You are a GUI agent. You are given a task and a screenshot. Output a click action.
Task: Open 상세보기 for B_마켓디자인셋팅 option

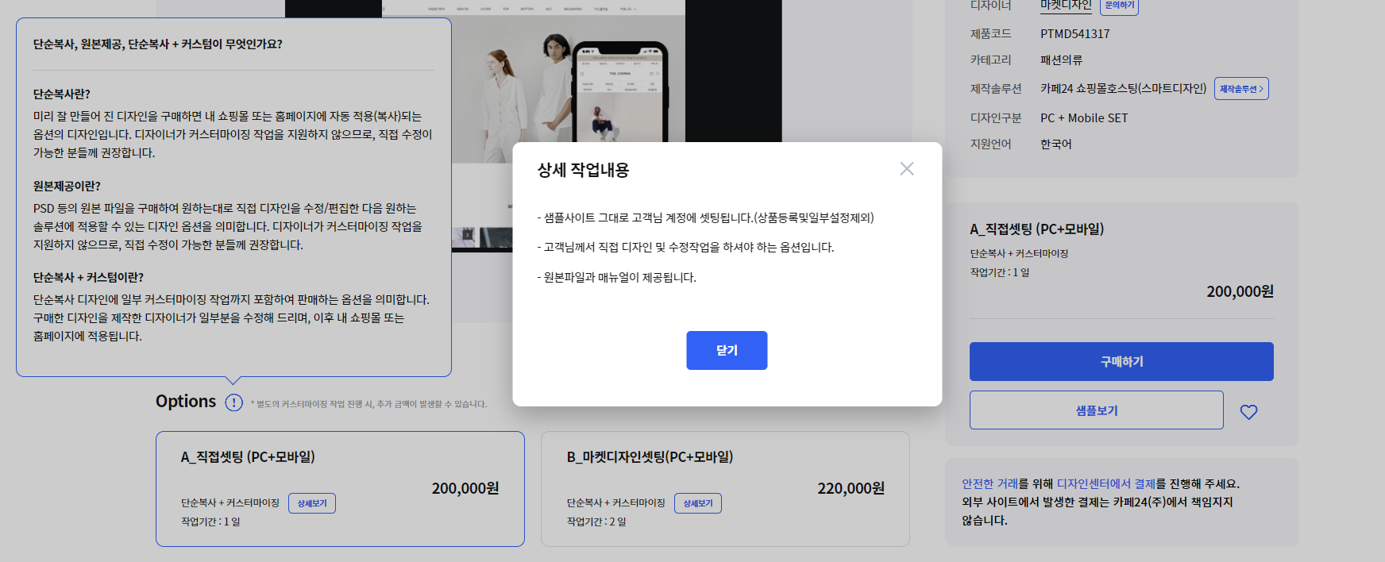coord(698,503)
